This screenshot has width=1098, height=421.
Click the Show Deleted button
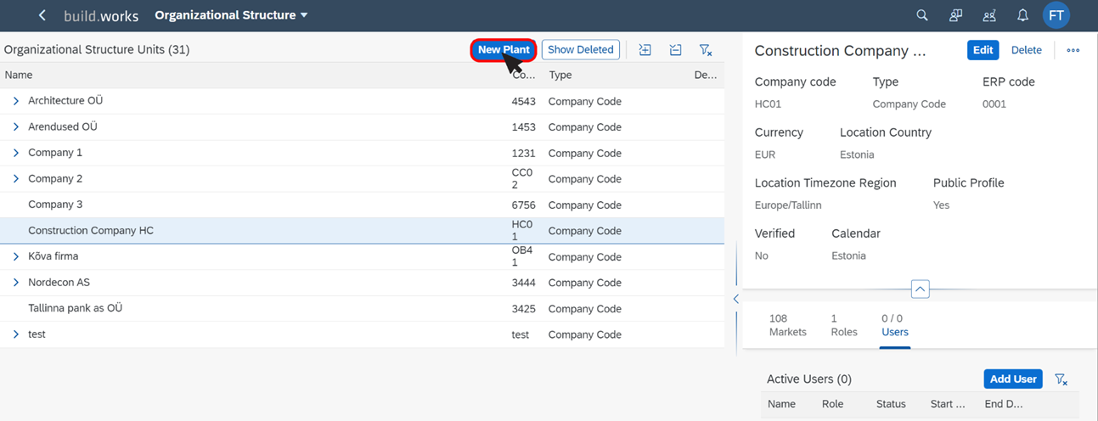pyautogui.click(x=581, y=50)
